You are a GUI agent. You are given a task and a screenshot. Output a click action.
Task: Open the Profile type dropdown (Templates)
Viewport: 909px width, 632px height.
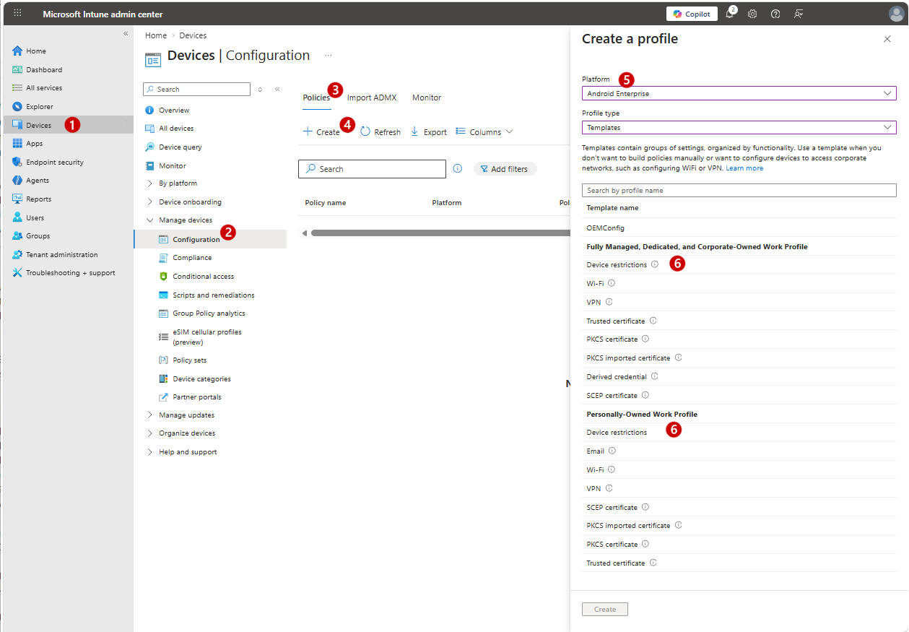(739, 128)
